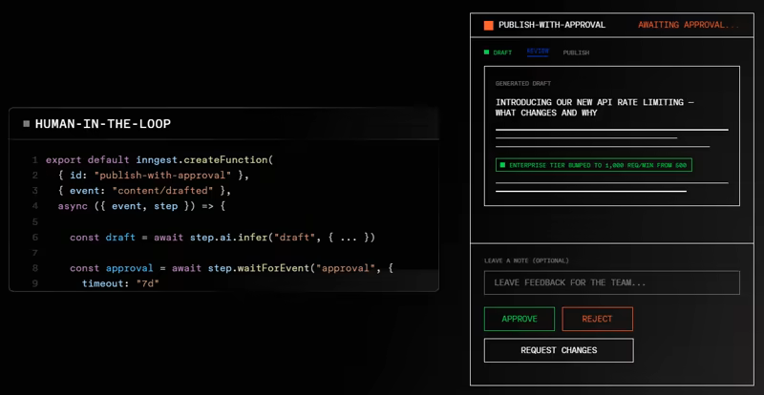764x395 pixels.
Task: Click the 'Introducing Our New API Rate Limiting' headline
Action: pos(594,108)
